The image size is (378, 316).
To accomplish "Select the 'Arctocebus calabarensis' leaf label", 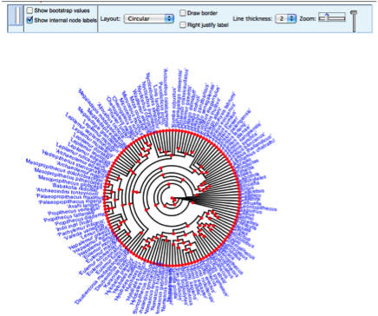I will click(x=166, y=98).
